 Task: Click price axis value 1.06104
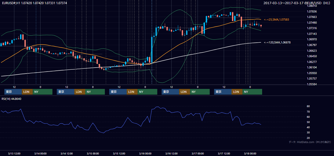click(x=312, y=68)
